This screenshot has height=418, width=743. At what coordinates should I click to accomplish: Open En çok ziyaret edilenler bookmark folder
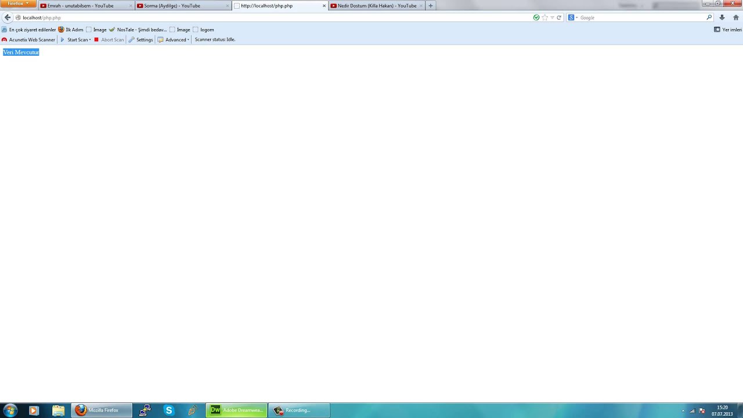click(x=28, y=30)
